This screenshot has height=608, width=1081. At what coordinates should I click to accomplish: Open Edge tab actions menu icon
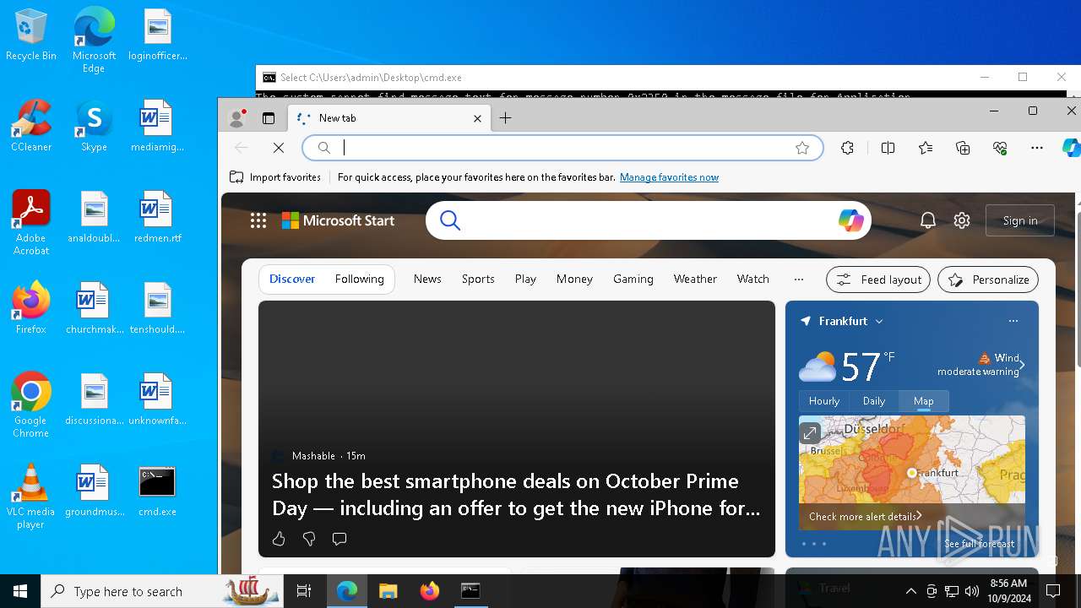269,118
